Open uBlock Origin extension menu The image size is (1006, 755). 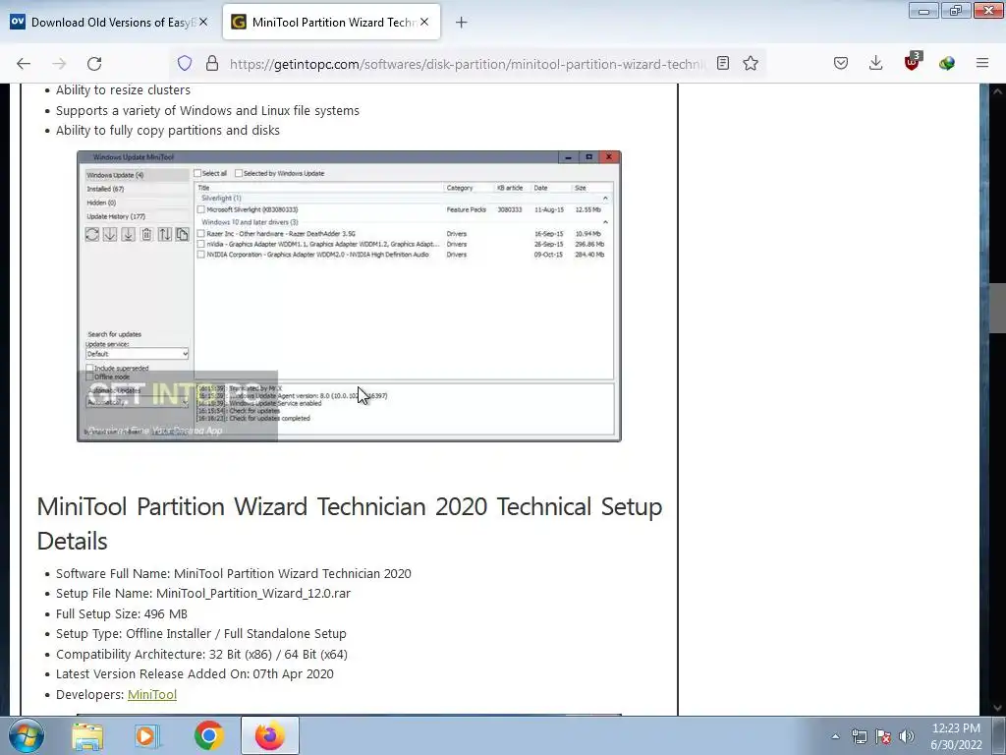tap(912, 62)
